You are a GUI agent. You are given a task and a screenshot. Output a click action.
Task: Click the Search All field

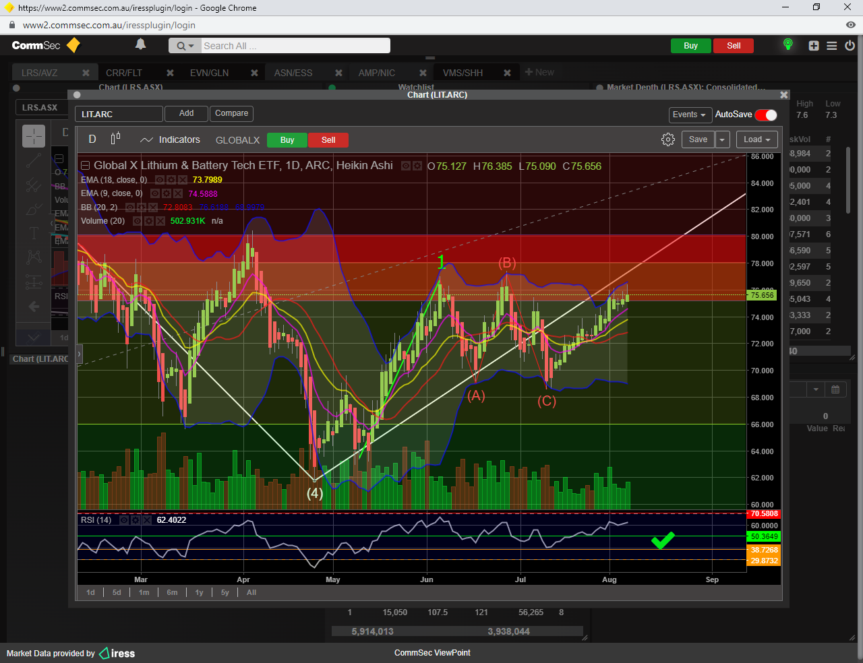point(295,46)
